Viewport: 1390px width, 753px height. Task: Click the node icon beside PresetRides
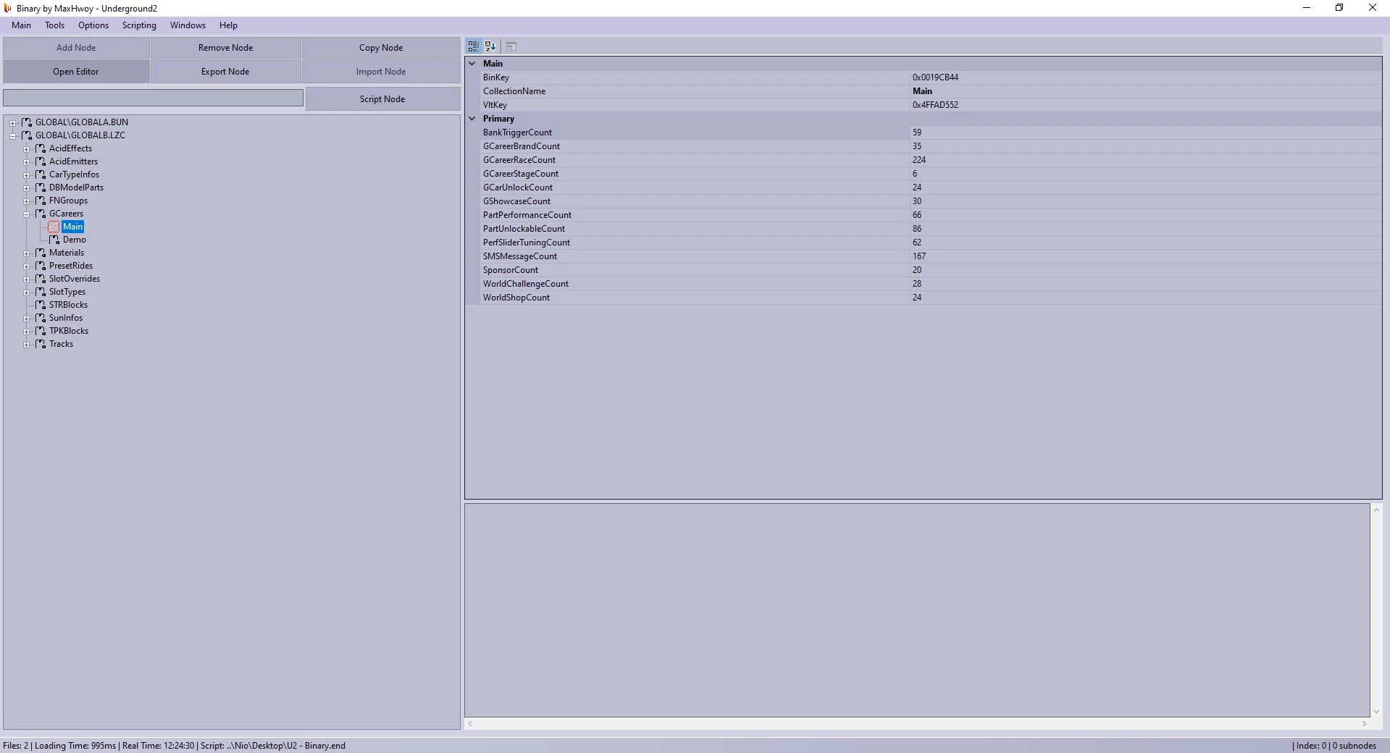pos(41,266)
